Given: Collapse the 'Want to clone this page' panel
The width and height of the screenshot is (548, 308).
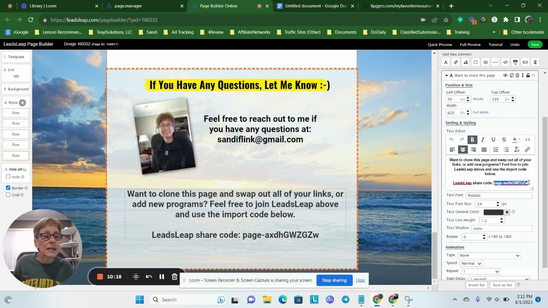Looking at the screenshot, I should pos(447,75).
